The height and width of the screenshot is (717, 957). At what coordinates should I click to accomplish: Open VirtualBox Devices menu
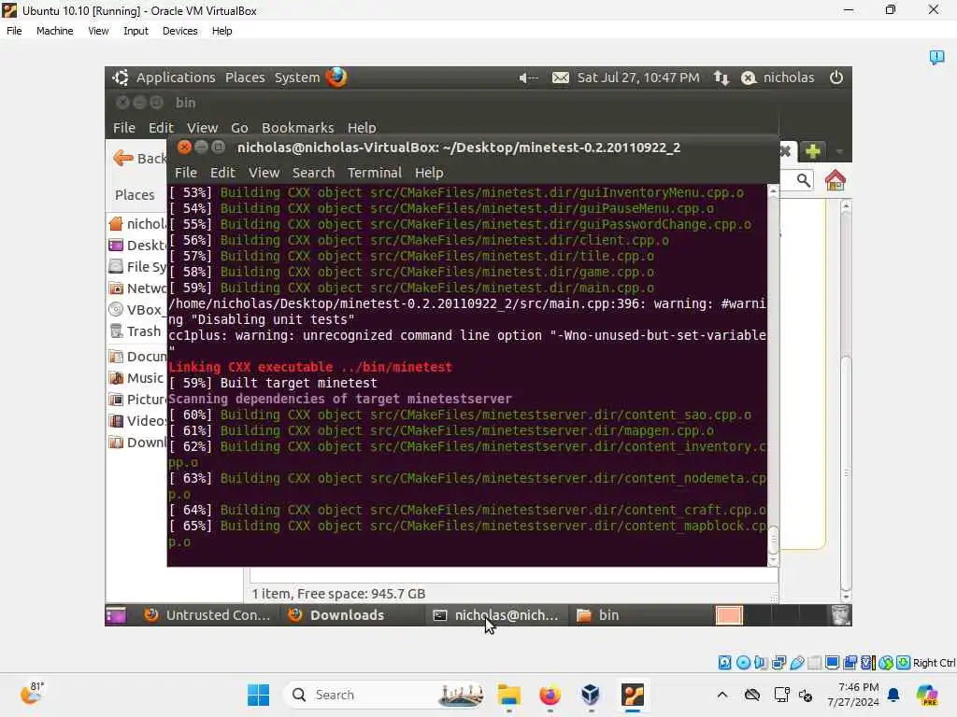[x=179, y=31]
